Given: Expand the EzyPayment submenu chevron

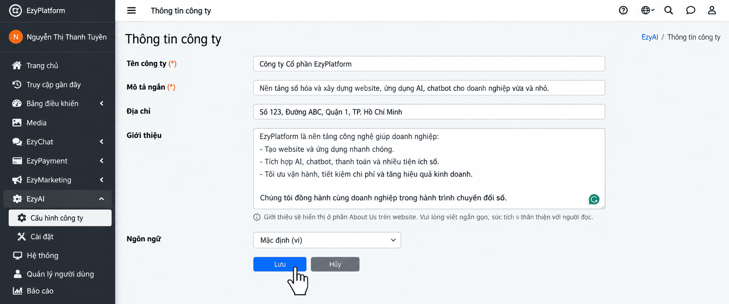Looking at the screenshot, I should [102, 161].
